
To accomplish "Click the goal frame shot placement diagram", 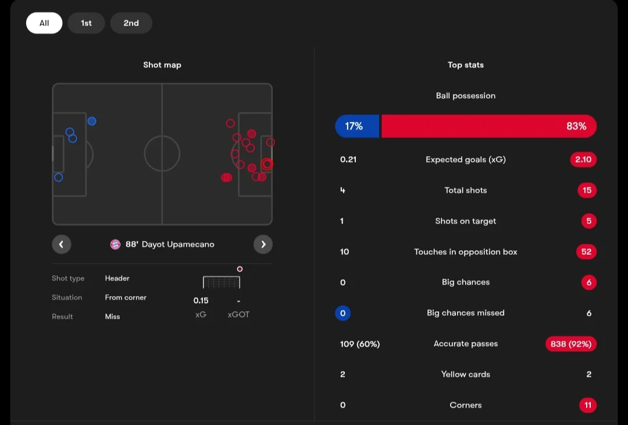I will 222,282.
